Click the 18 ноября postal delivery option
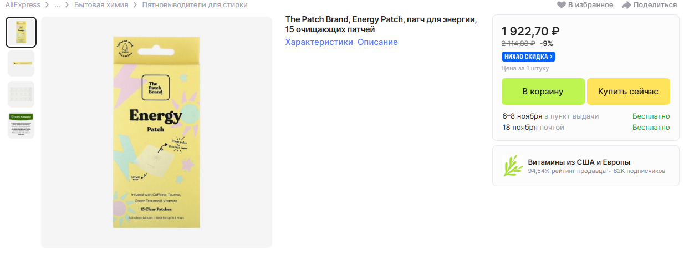This screenshot has width=684, height=254. point(533,128)
